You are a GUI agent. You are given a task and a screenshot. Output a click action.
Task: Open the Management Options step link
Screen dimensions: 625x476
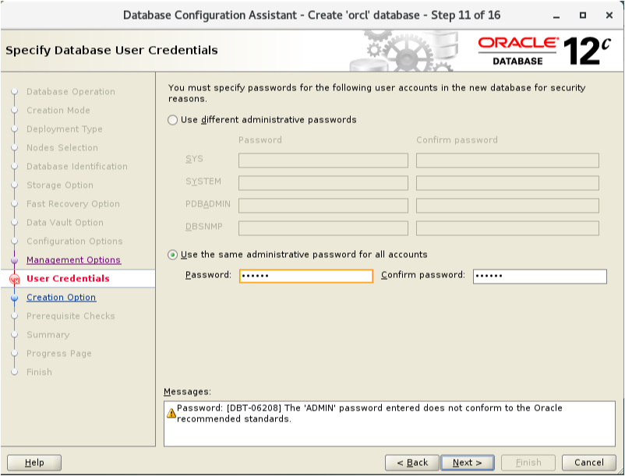click(x=73, y=260)
